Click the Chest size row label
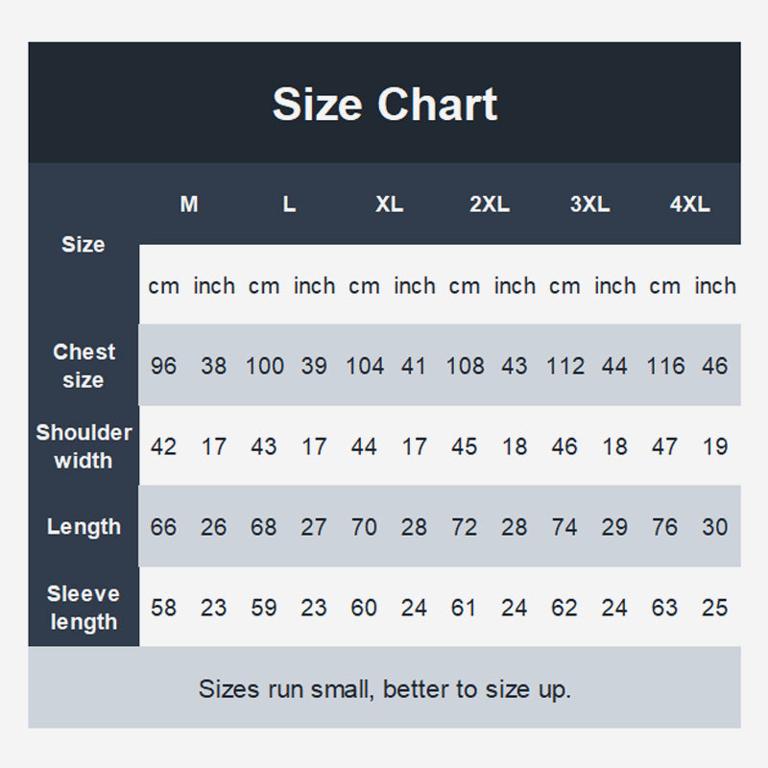 pyautogui.click(x=84, y=366)
